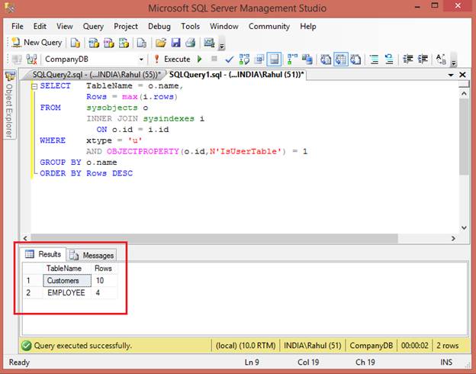Toggle Results to Grid mode

tap(341, 60)
